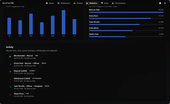Click Sofia Marin's hours progress bar
The height and width of the screenshot is (104, 170).
126,31
